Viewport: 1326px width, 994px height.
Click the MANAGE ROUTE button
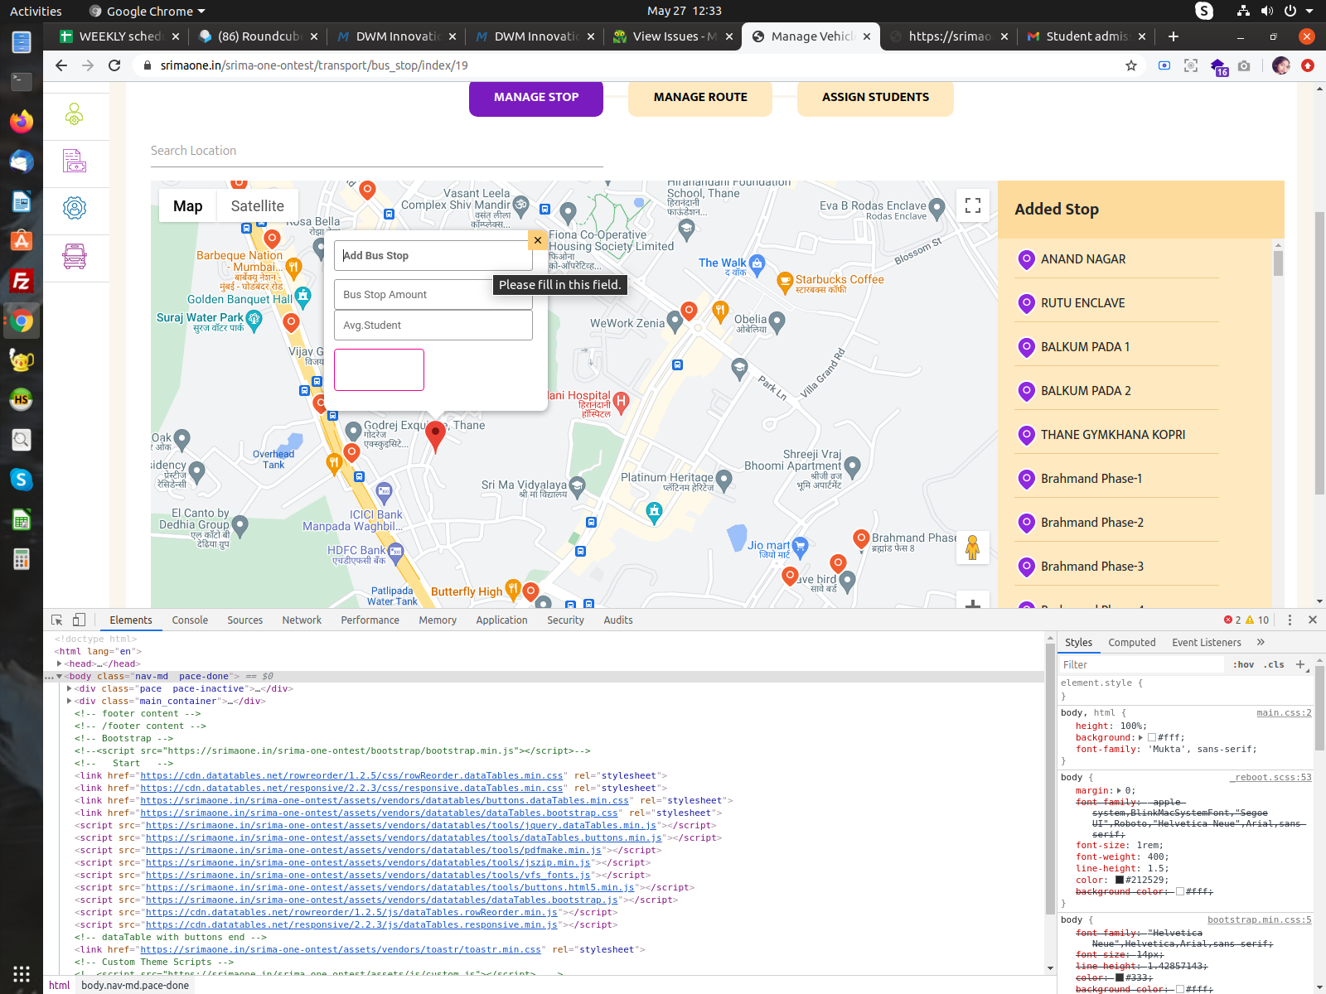pos(700,97)
